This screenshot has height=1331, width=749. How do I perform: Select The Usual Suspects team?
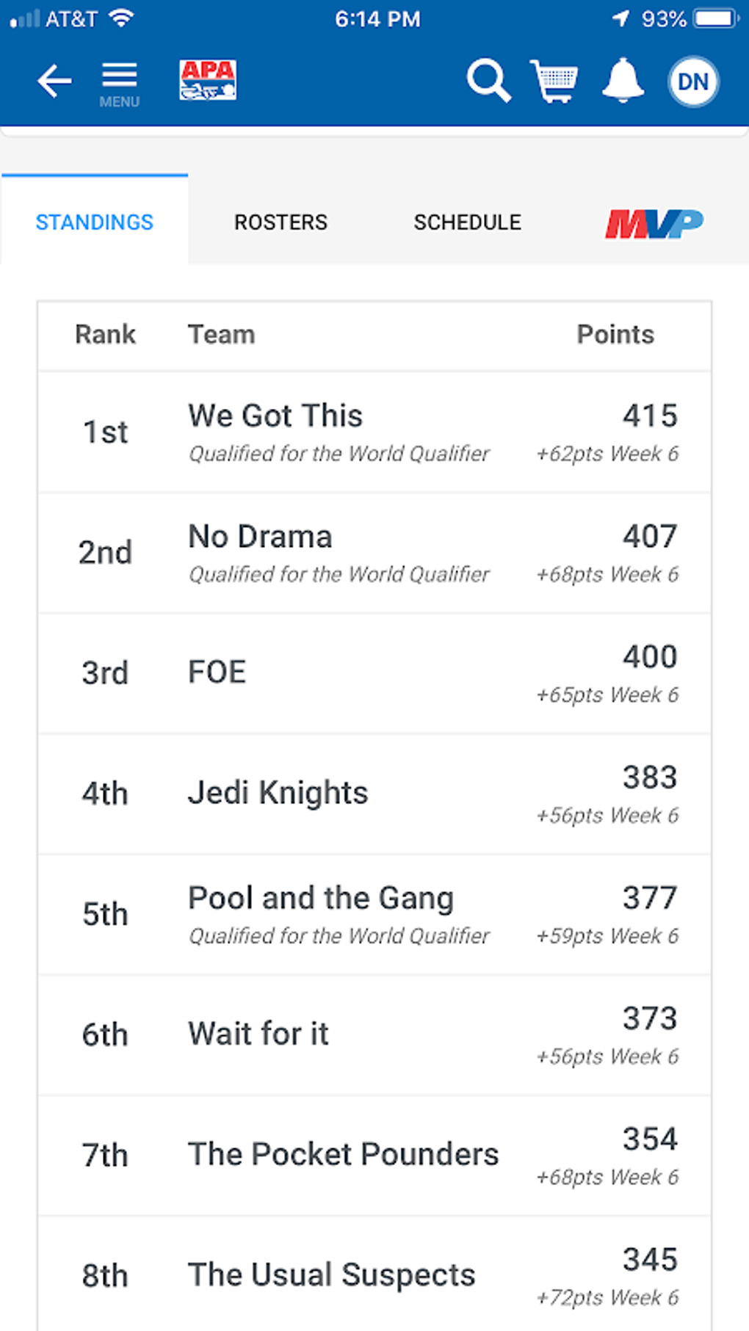click(x=332, y=1275)
